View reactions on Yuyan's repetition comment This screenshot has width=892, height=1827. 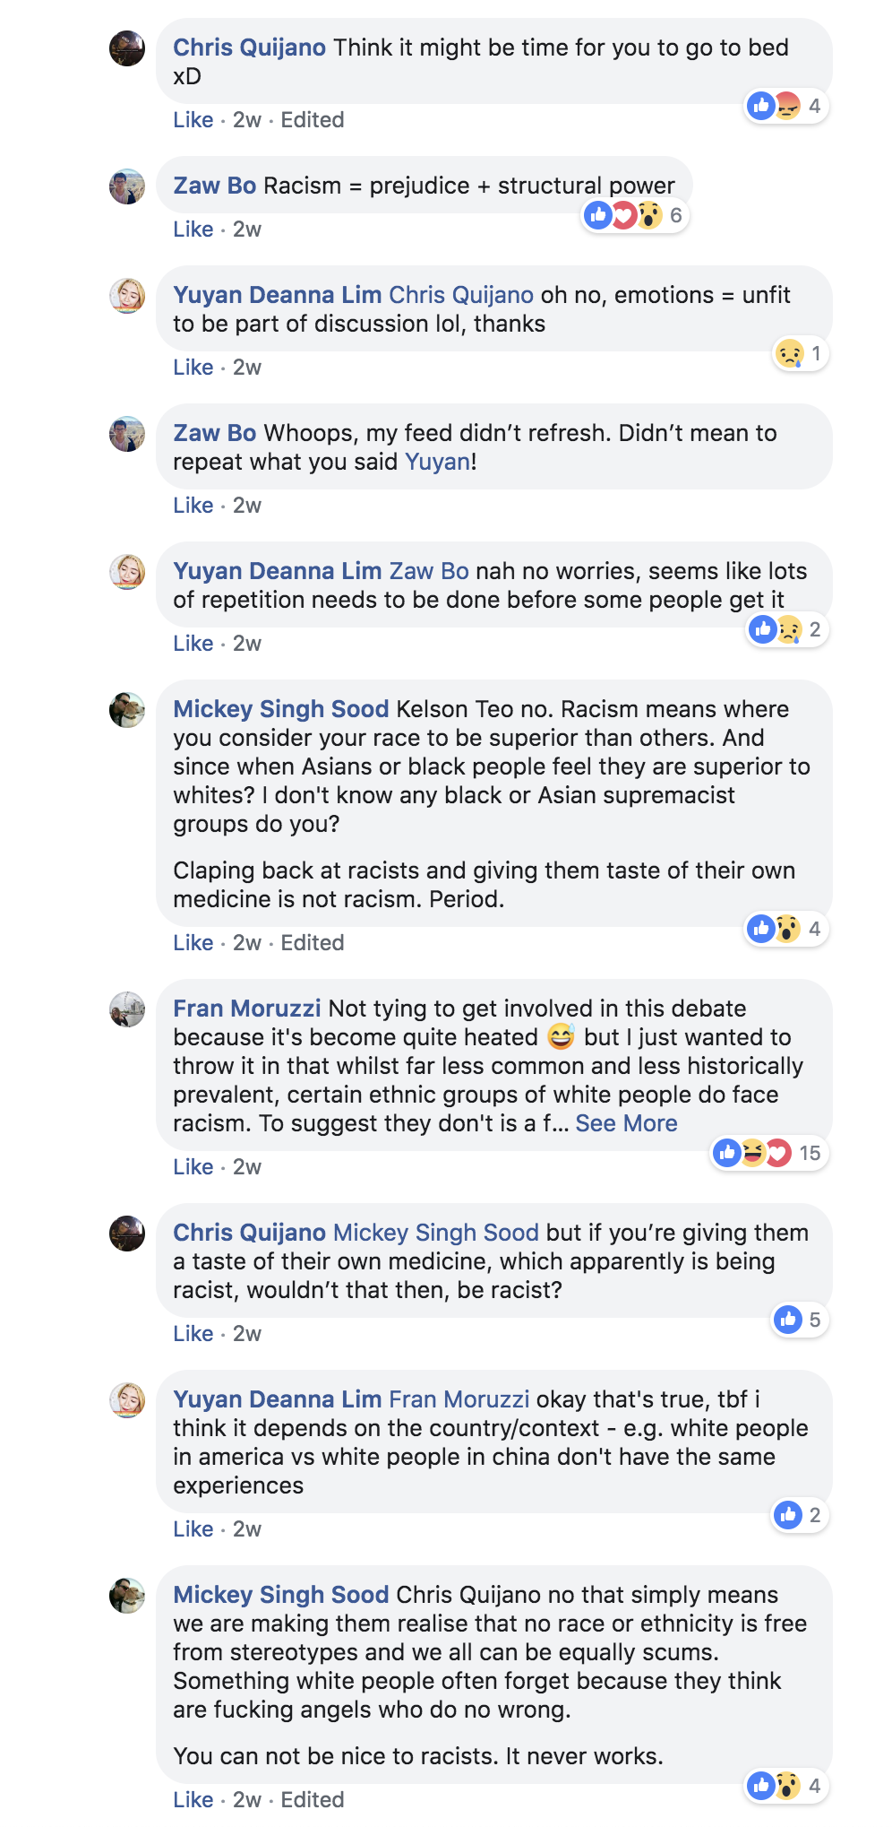click(787, 629)
